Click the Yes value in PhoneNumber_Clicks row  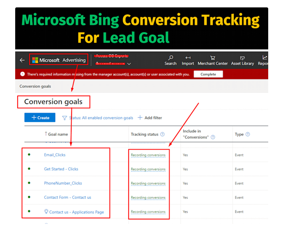pos(185,183)
